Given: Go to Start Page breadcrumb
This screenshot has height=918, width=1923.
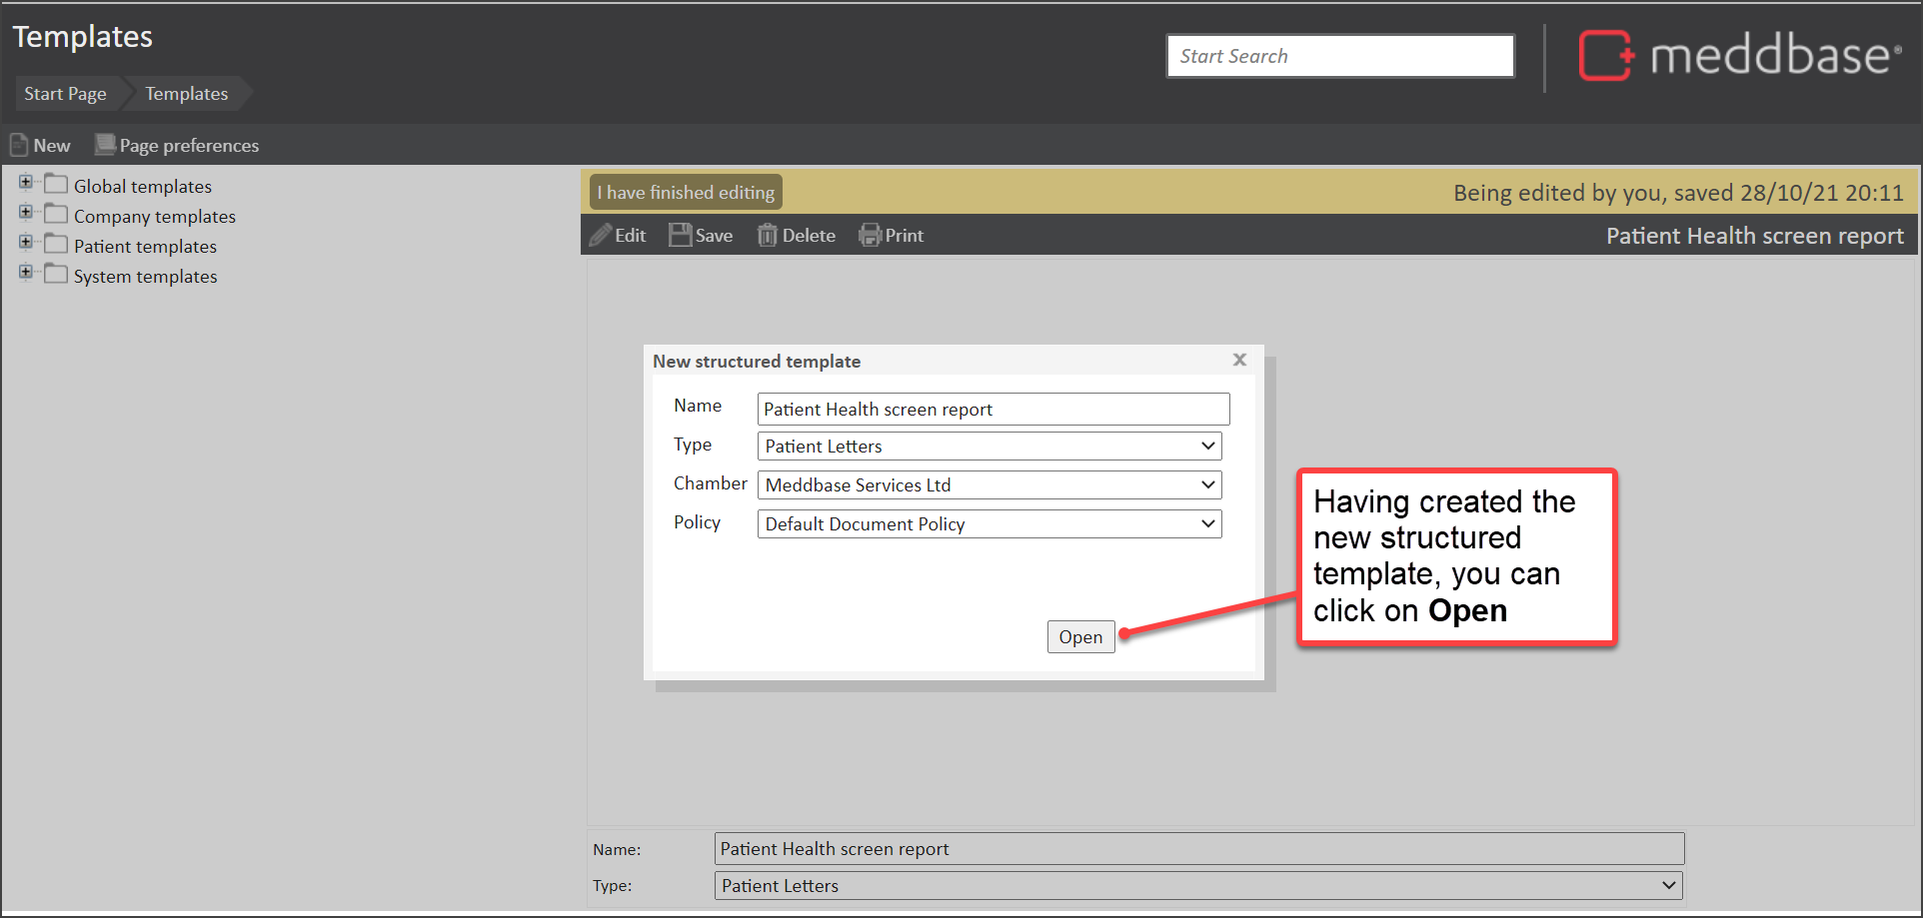Looking at the screenshot, I should 65,94.
